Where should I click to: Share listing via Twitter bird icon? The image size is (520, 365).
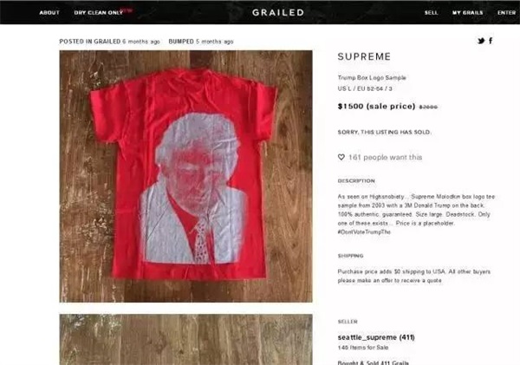481,41
